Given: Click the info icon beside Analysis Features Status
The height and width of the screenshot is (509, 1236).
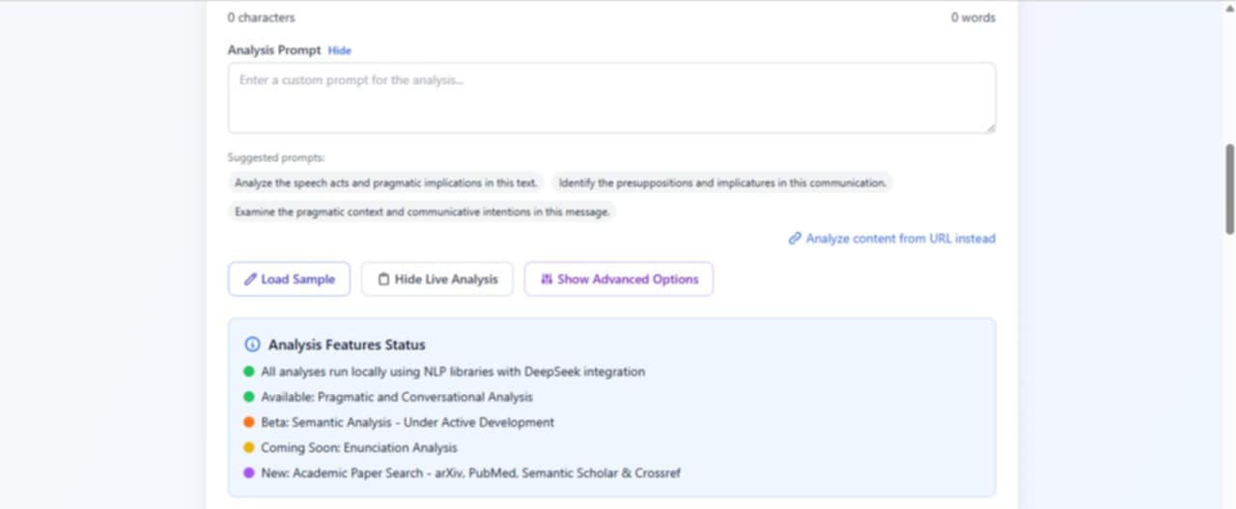Looking at the screenshot, I should tap(252, 344).
